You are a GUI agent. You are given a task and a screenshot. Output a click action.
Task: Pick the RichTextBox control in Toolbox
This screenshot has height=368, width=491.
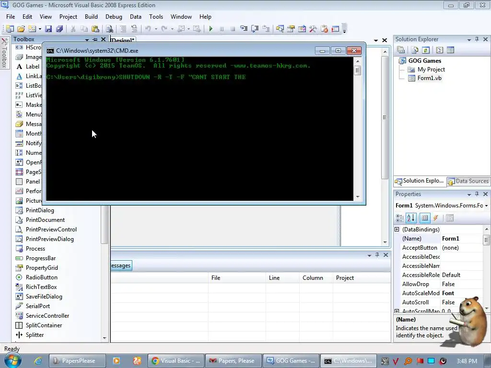click(x=41, y=287)
